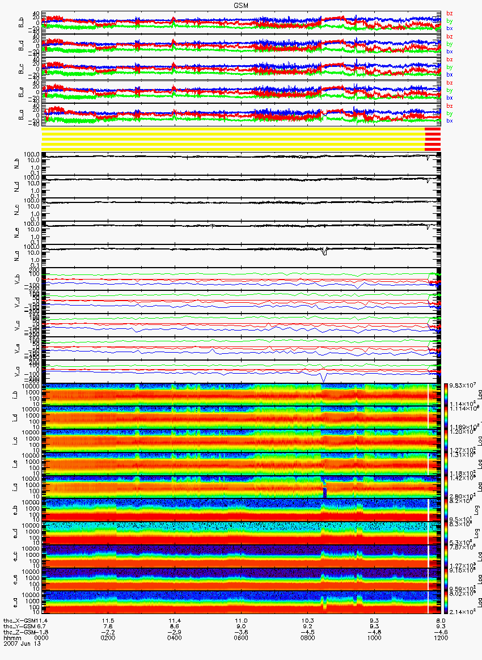The height and width of the screenshot is (660, 482).
Task: Click the 0800 time axis label
Action: (308, 638)
